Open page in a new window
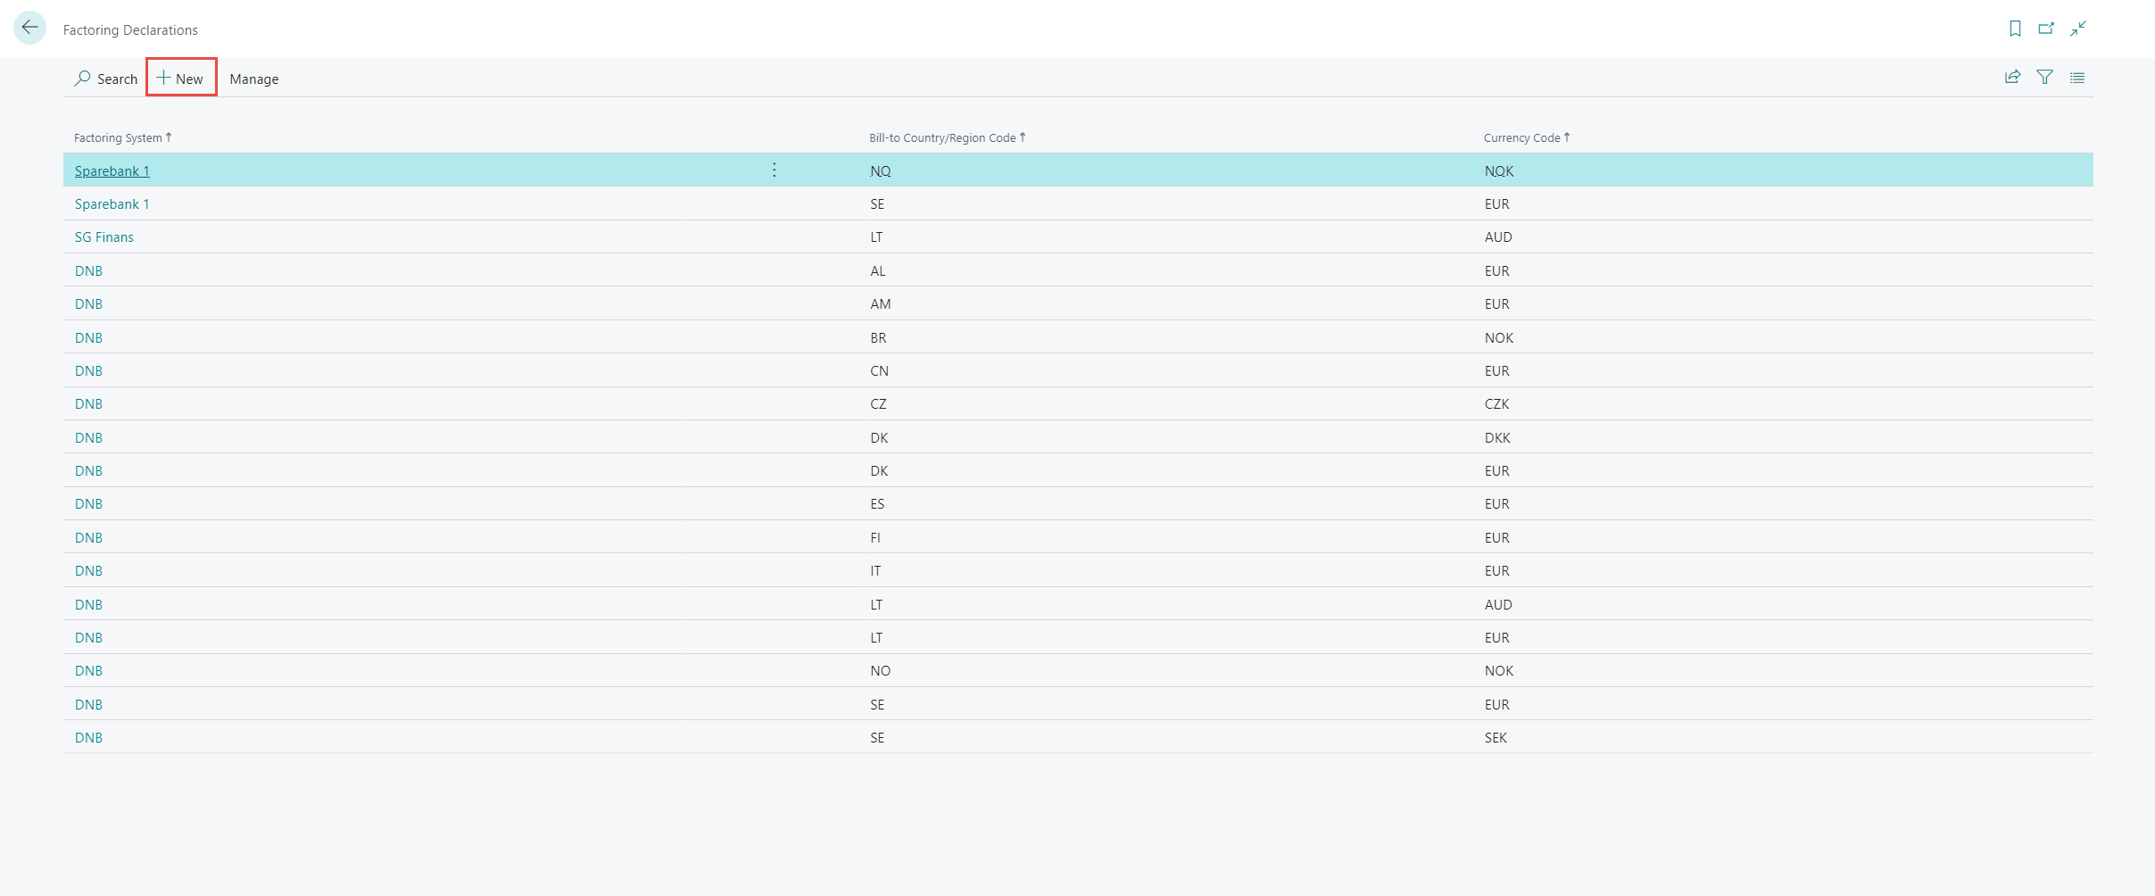The height and width of the screenshot is (896, 2155). coord(2046,29)
